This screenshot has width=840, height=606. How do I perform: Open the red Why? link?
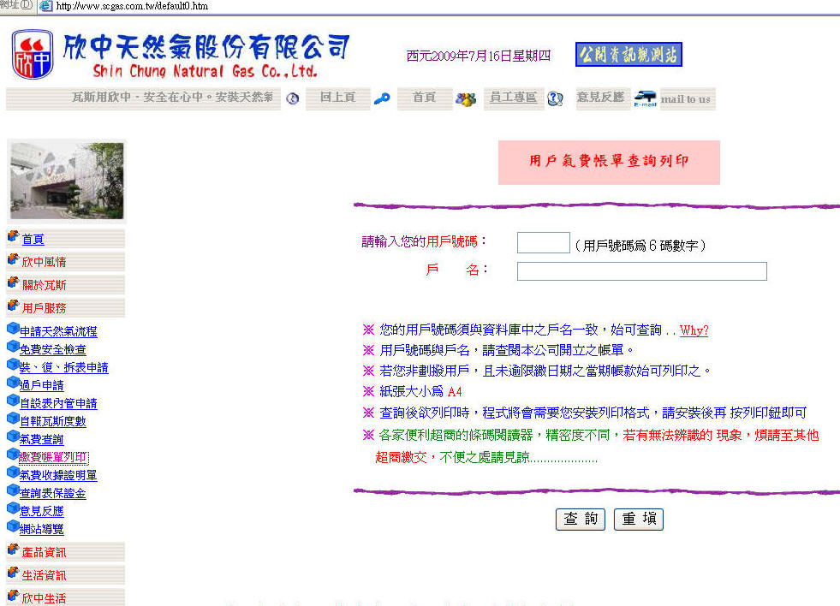[x=694, y=330]
